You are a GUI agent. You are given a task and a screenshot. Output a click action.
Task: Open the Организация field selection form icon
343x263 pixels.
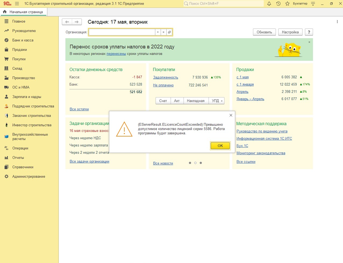[169, 32]
